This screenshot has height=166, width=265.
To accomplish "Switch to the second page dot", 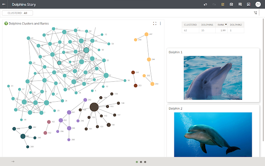I will click(x=141, y=162).
